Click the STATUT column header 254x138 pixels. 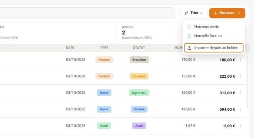coord(139,48)
